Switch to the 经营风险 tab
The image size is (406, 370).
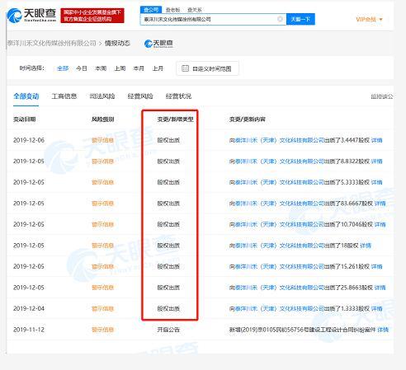(140, 96)
